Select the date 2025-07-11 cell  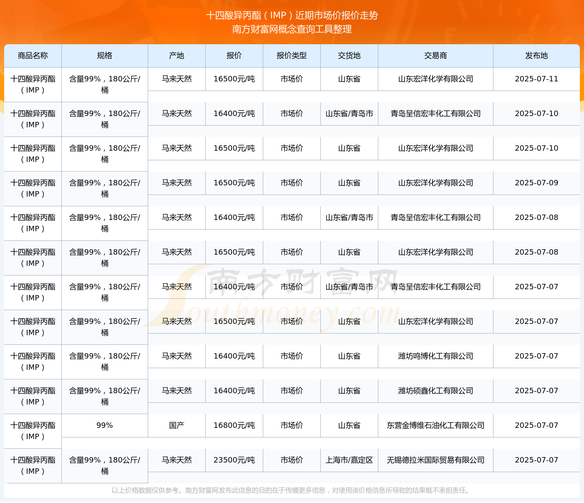[536, 79]
